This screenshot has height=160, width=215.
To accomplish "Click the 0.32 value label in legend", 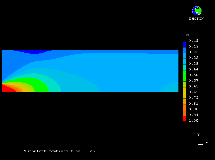I will point(193,58).
